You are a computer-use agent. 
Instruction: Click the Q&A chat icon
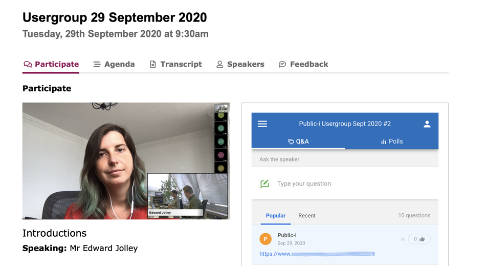[x=291, y=141]
